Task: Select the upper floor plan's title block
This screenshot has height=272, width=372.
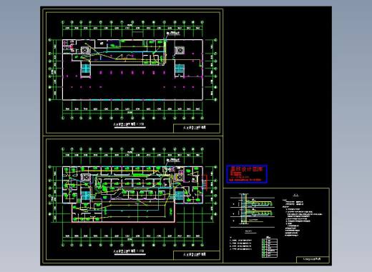Action: tap(197, 128)
